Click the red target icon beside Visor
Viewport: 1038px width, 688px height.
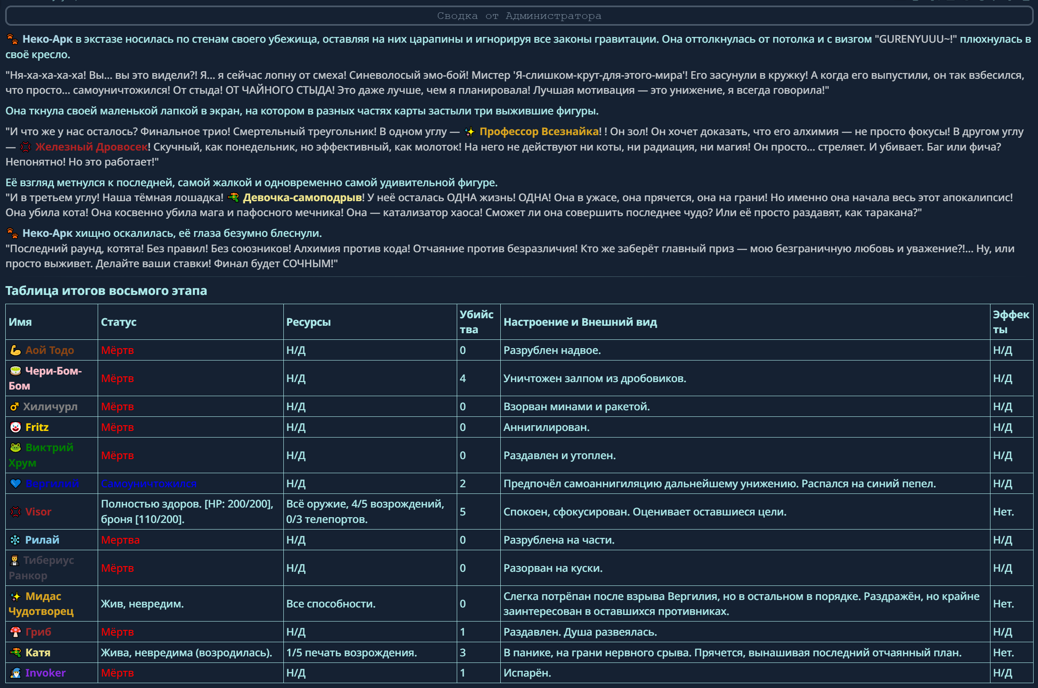(15, 512)
